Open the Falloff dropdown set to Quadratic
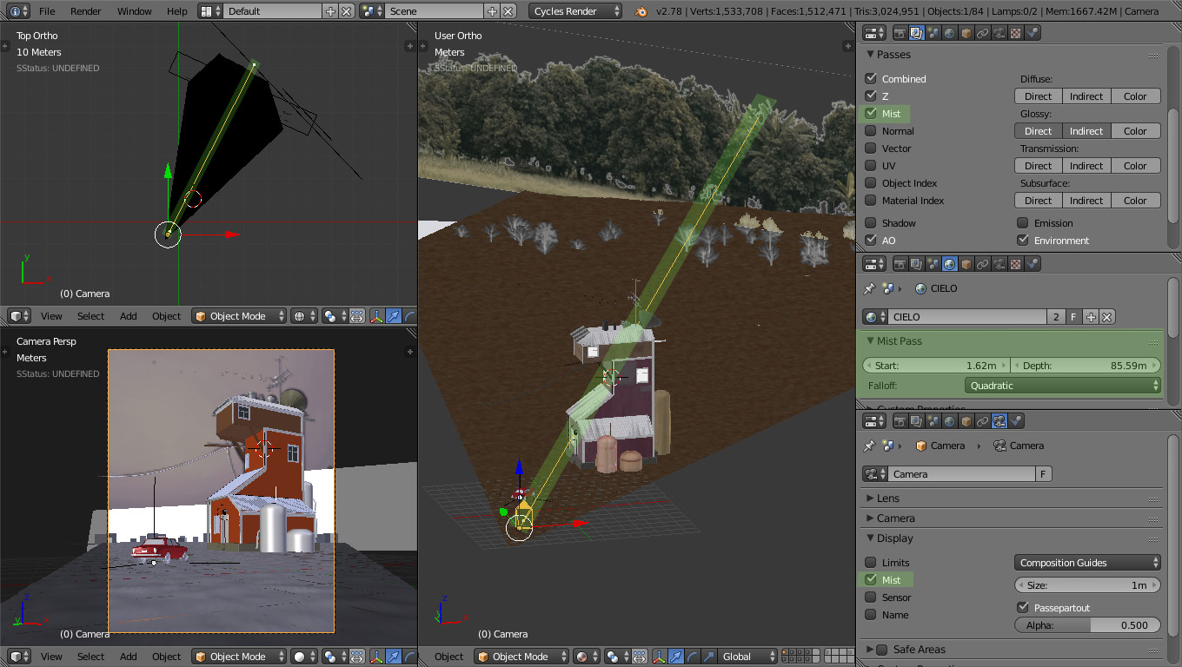The image size is (1182, 667). [x=1062, y=385]
